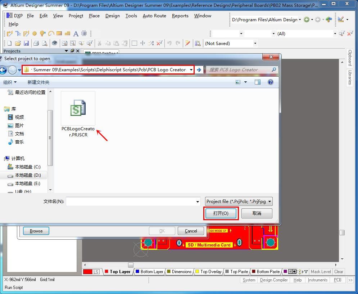Toggle the Projects panel pin icon

pyautogui.click(x=72, y=51)
